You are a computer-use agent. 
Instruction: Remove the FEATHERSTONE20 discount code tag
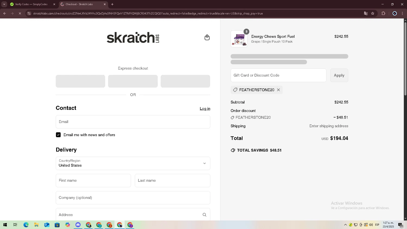[x=278, y=90]
